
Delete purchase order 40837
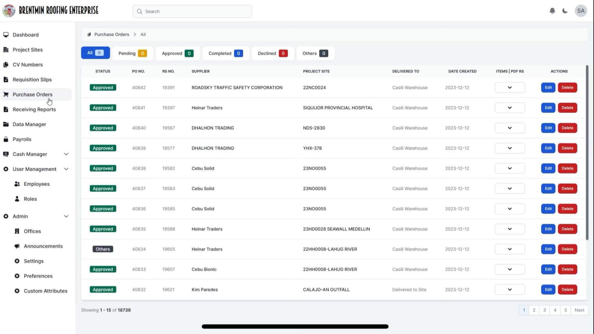click(x=567, y=188)
